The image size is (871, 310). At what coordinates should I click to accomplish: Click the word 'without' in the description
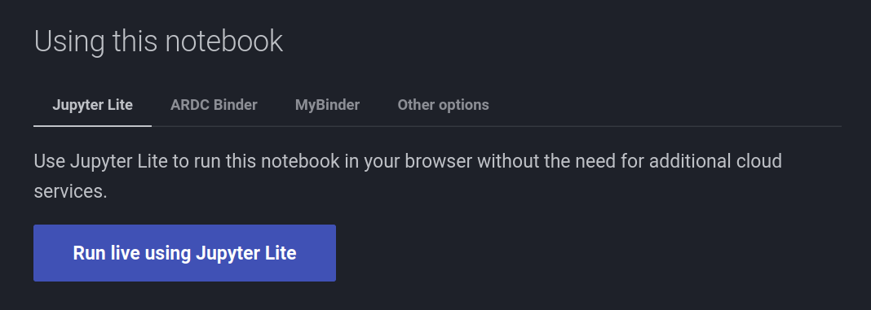click(x=508, y=161)
